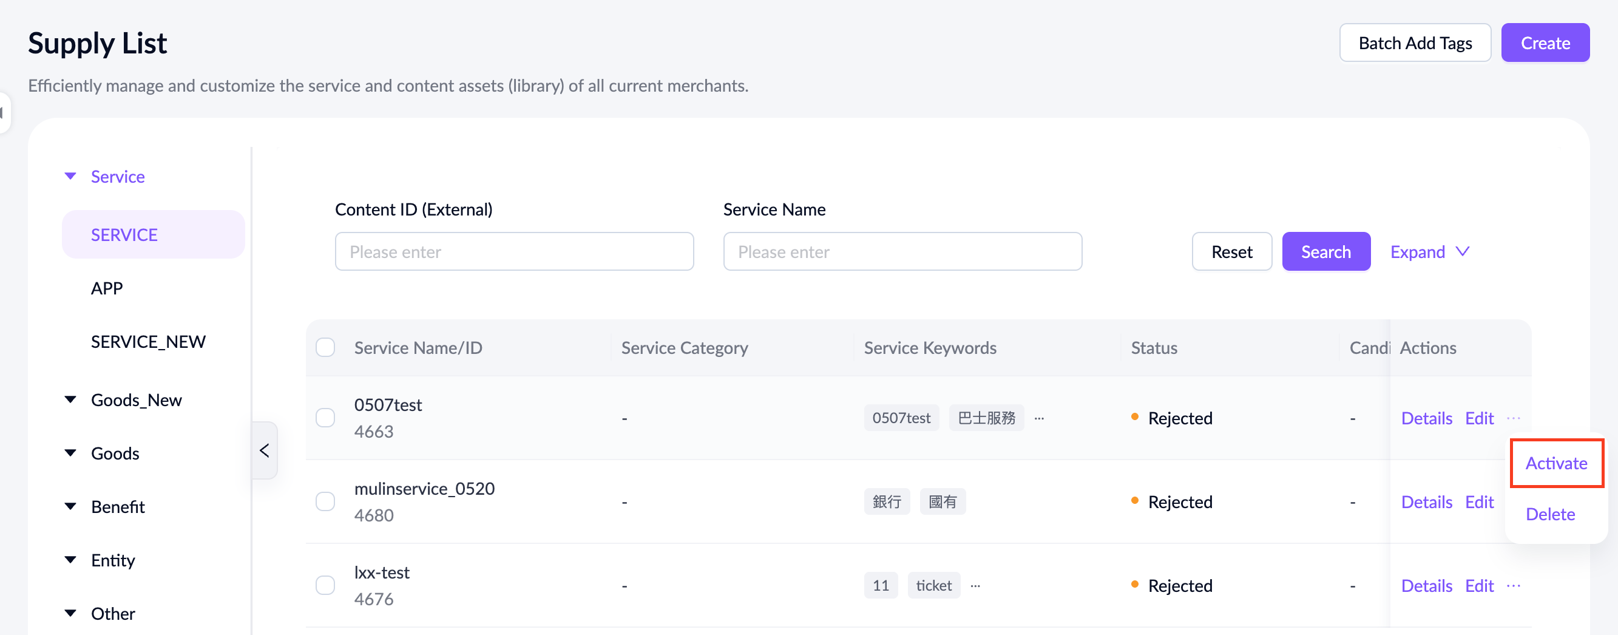The height and width of the screenshot is (635, 1618).
Task: Open Batch Add Tags
Action: point(1415,42)
